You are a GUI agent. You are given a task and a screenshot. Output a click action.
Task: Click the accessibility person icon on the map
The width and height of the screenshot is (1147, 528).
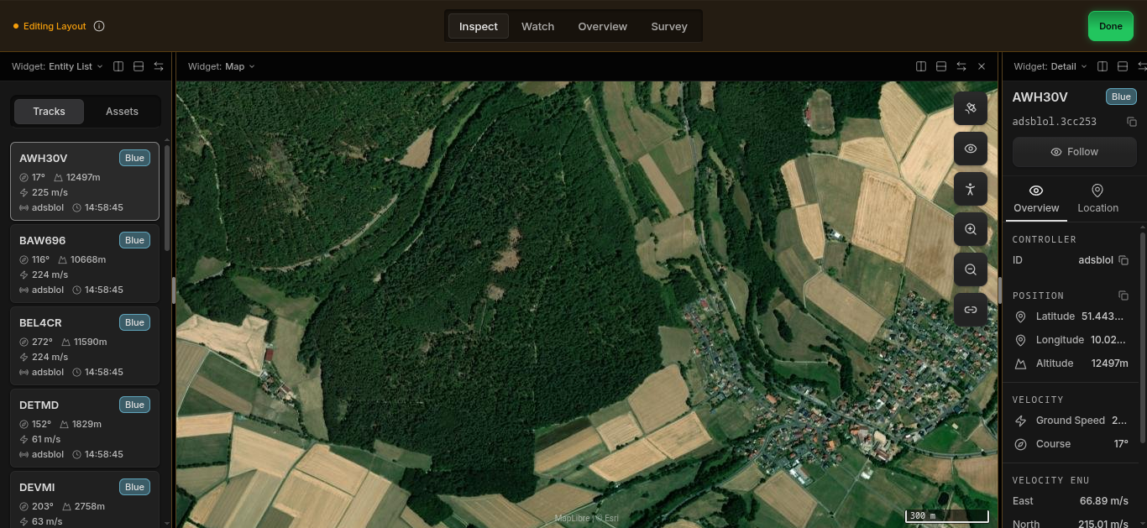pyautogui.click(x=970, y=189)
